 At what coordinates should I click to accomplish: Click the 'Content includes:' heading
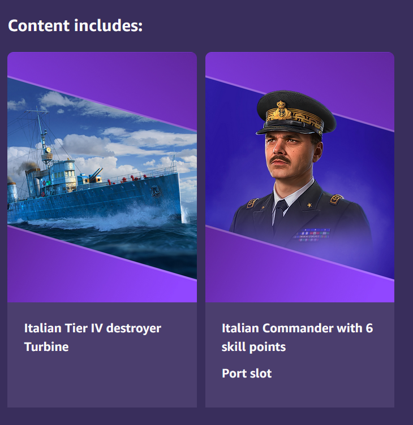[x=75, y=26]
